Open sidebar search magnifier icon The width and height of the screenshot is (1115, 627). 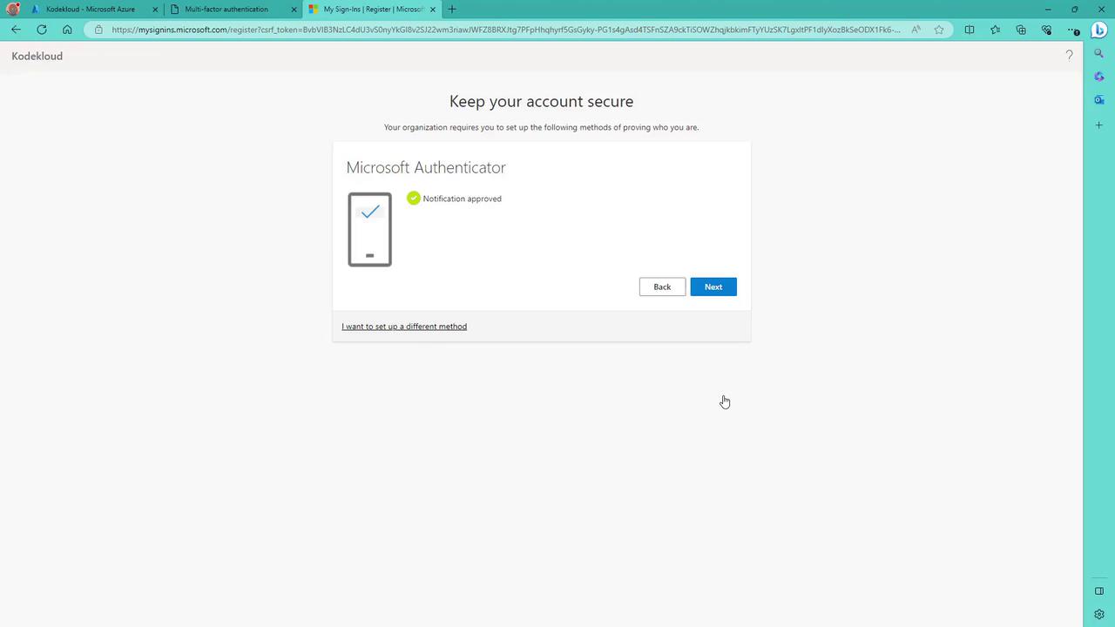click(x=1099, y=54)
